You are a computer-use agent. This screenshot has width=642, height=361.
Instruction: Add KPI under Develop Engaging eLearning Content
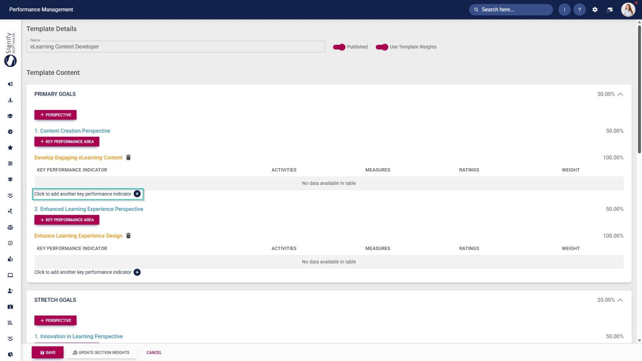(x=137, y=194)
